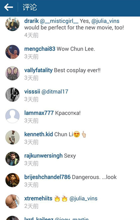
Task: Tap xtremehiits' profile picture
Action: point(12,201)
